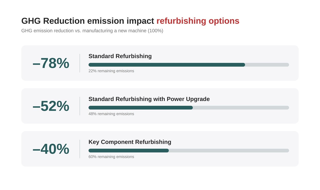
Task: Select the subtitle about manufacturing a new machine
Action: 92,31
